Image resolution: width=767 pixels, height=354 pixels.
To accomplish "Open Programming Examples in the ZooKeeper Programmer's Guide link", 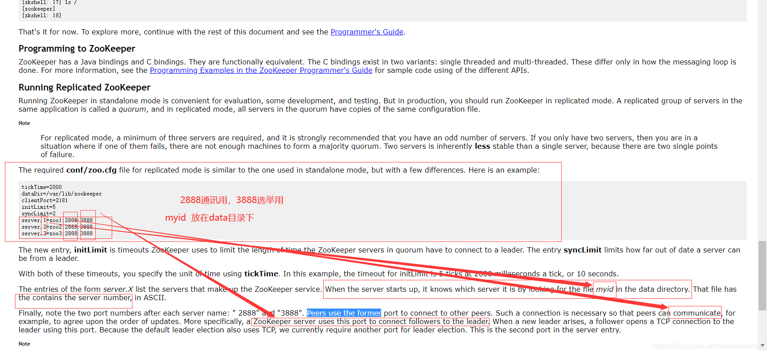I will 261,70.
